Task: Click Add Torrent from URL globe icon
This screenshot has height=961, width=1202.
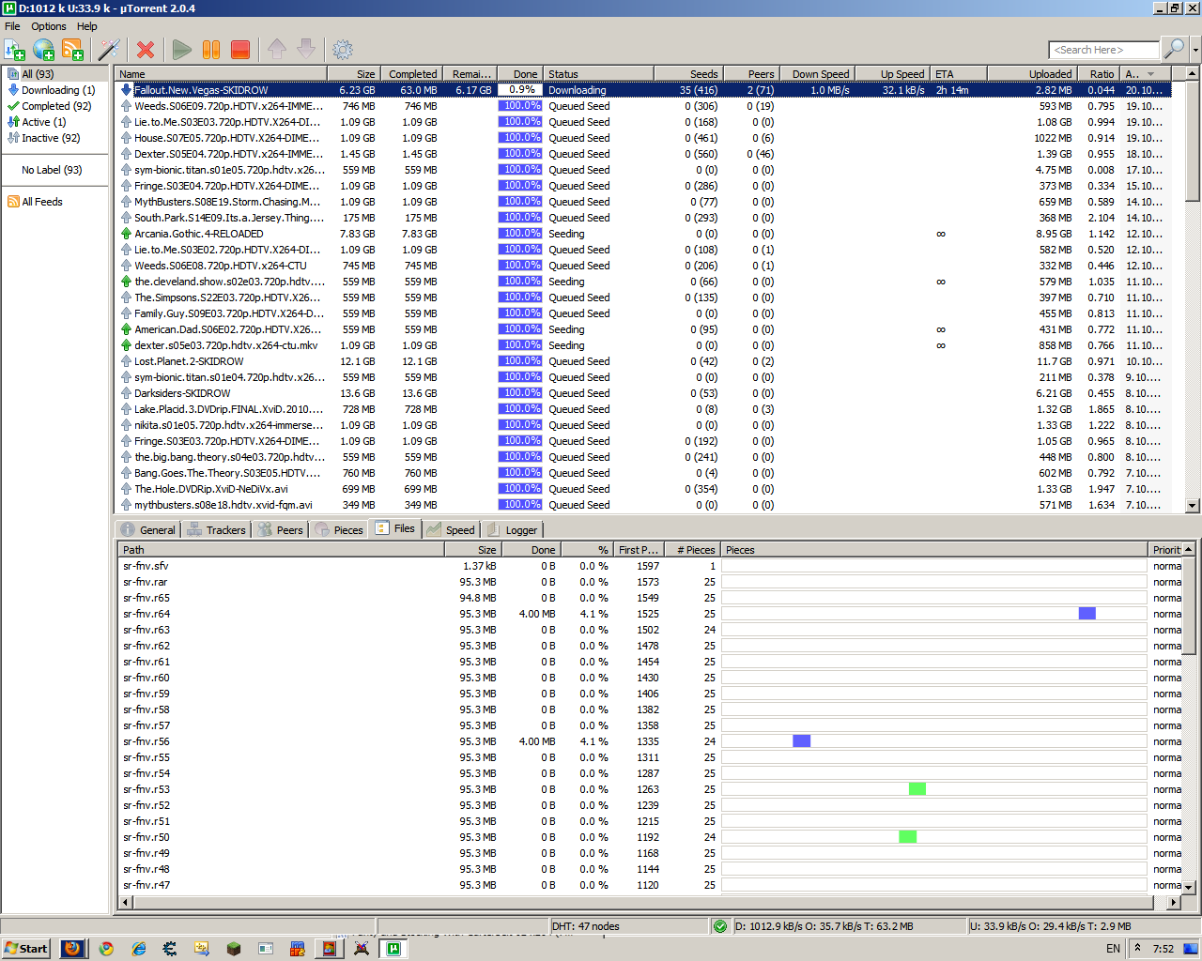Action: point(44,50)
